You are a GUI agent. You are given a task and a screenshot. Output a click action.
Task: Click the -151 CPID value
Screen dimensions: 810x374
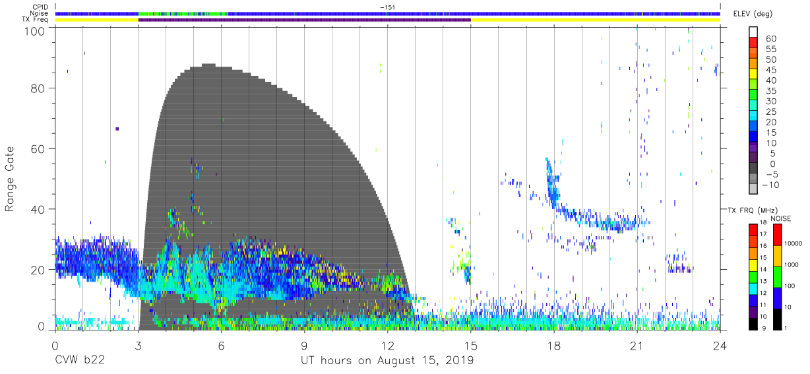(x=388, y=7)
